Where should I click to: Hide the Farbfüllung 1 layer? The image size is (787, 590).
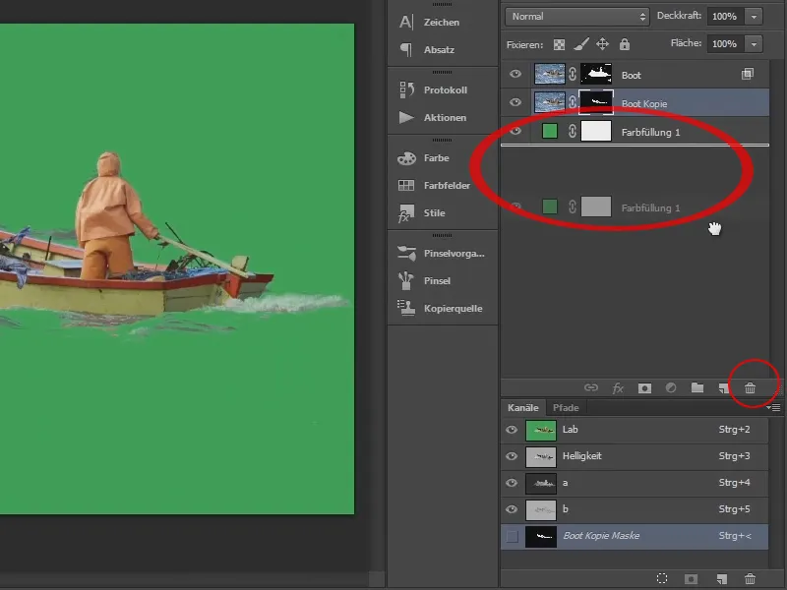[515, 132]
